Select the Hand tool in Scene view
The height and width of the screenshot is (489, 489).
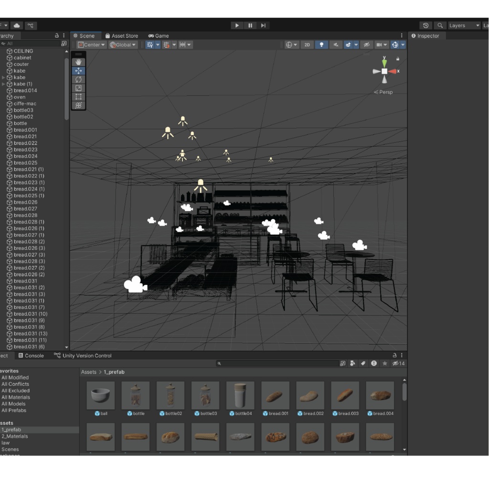(x=78, y=61)
